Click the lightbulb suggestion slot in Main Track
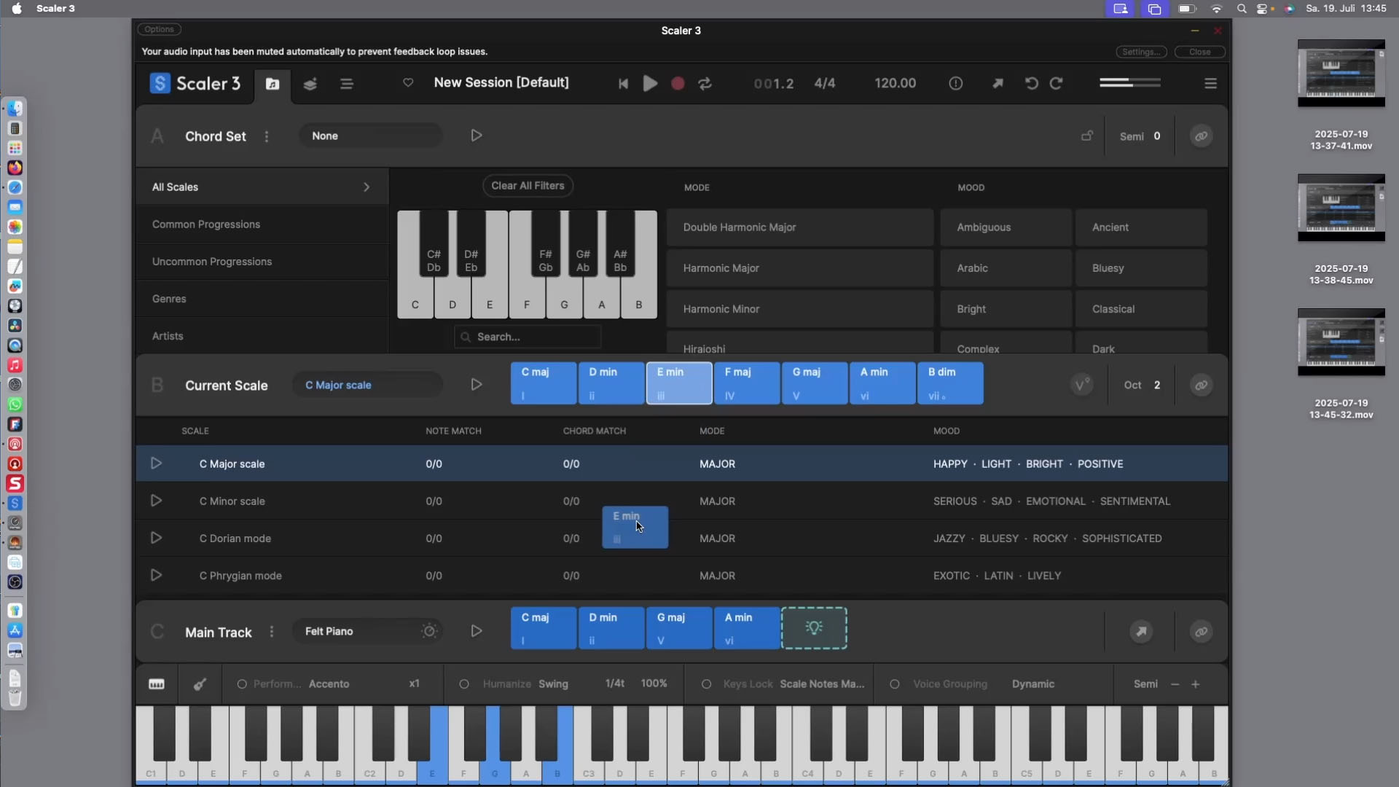Screen dimensions: 1399x787 click(814, 628)
